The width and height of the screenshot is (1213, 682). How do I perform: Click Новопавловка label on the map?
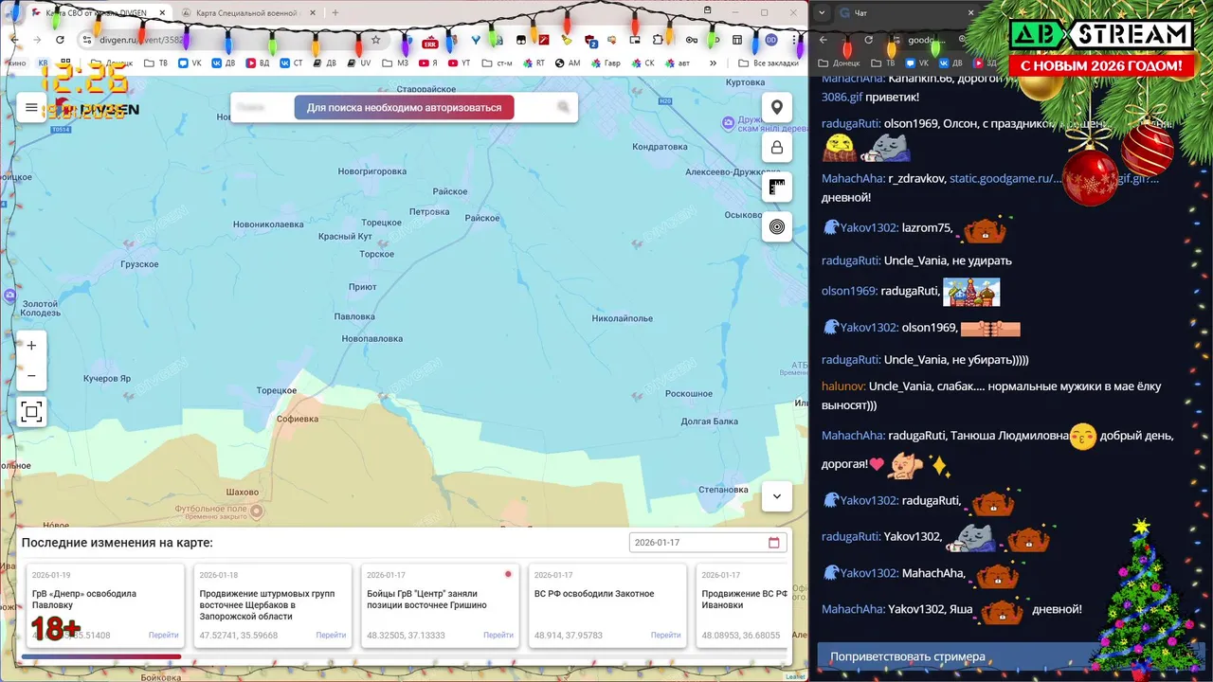[x=372, y=338]
